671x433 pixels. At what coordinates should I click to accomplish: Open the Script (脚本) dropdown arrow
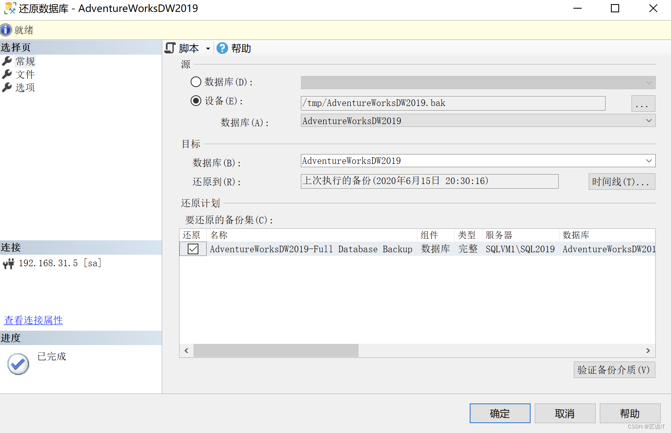tap(208, 48)
